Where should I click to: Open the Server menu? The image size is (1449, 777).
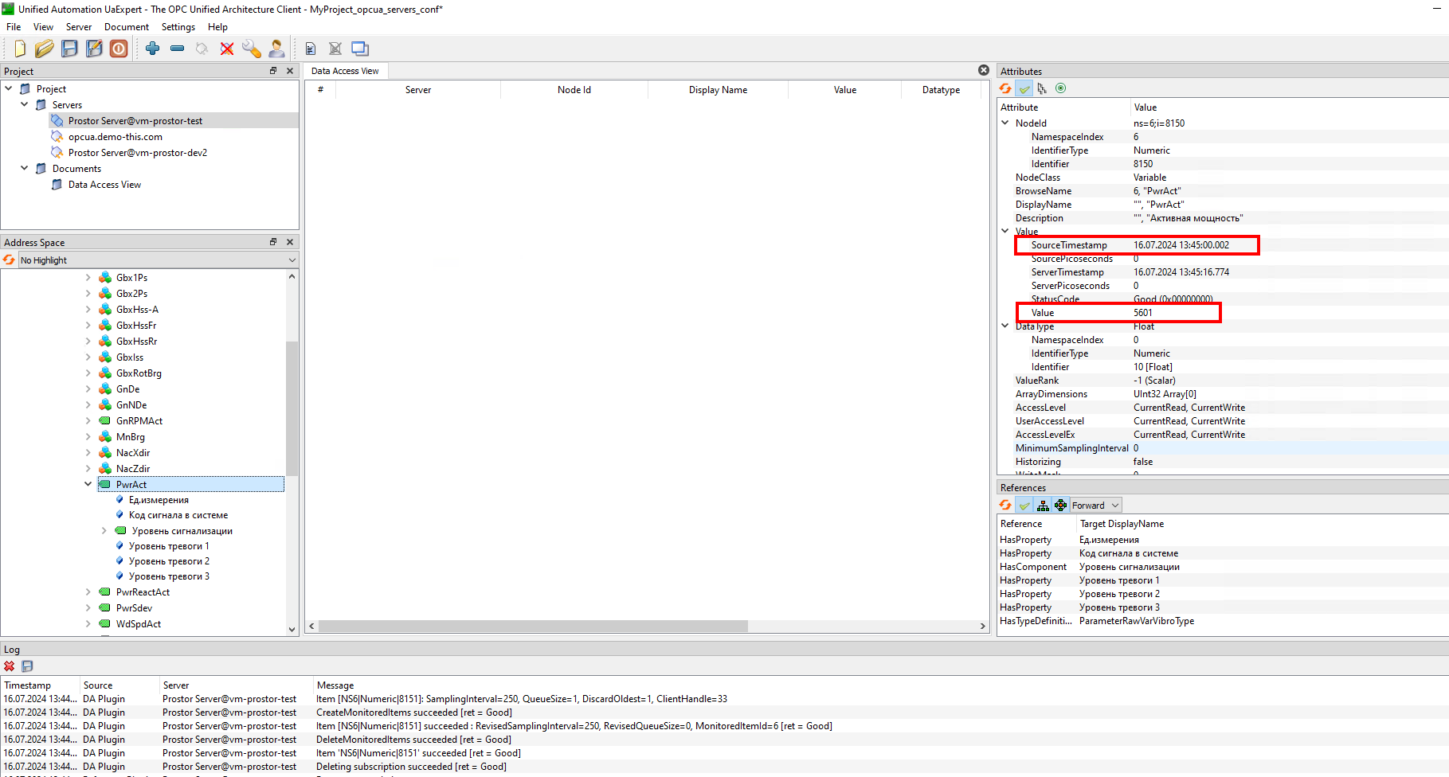point(78,27)
